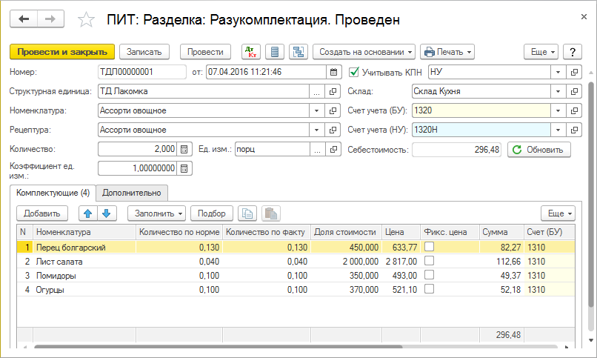Click the help question mark button
Screen dimensions: 597x358
click(x=571, y=52)
